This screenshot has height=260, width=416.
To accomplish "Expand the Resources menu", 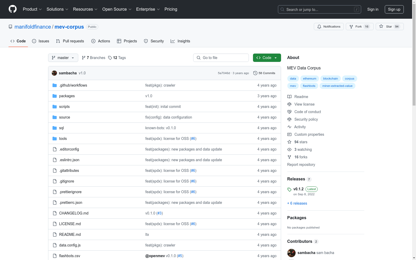I will 85,9.
